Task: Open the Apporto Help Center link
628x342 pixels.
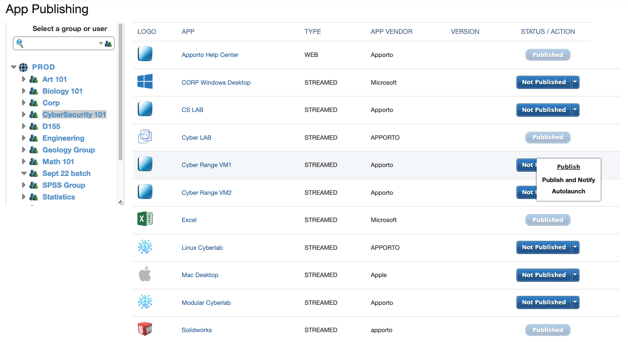Action: (x=210, y=55)
